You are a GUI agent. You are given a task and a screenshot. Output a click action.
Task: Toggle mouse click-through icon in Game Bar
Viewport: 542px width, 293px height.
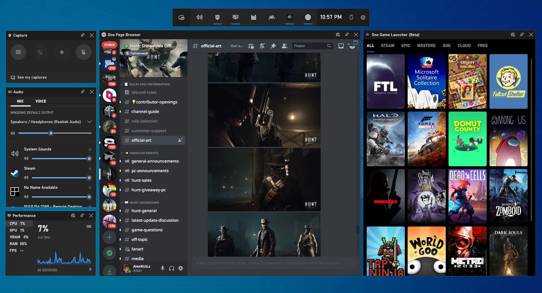pyautogui.click(x=351, y=17)
